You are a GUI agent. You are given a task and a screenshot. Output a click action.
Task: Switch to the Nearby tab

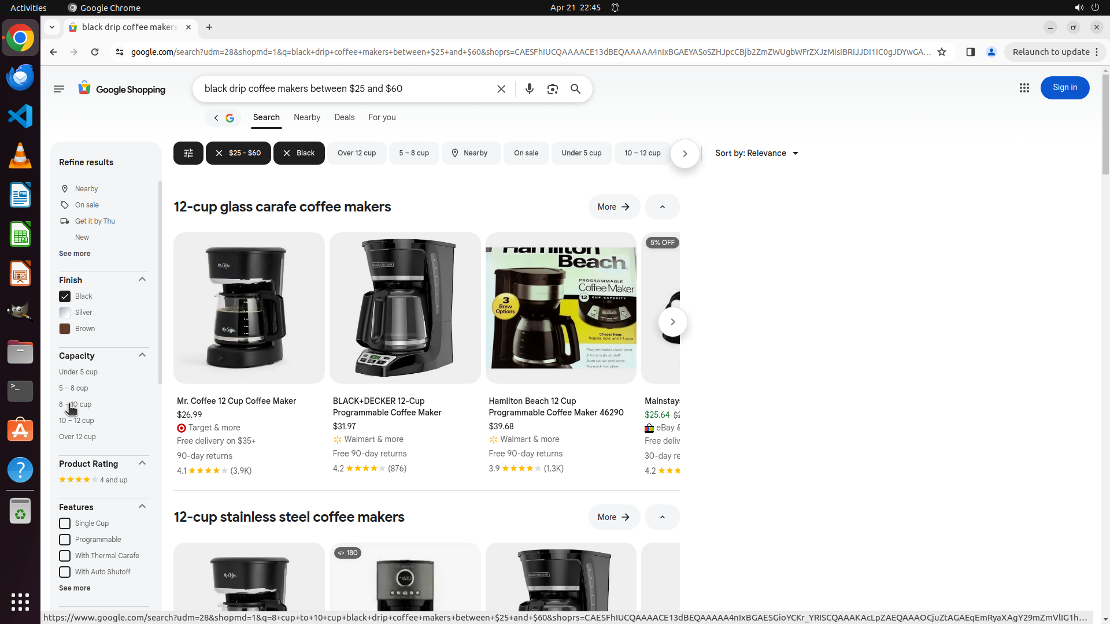(x=306, y=117)
